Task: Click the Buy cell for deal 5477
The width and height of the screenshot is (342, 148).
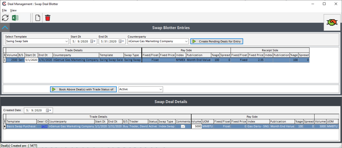Action: [x=125, y=126]
